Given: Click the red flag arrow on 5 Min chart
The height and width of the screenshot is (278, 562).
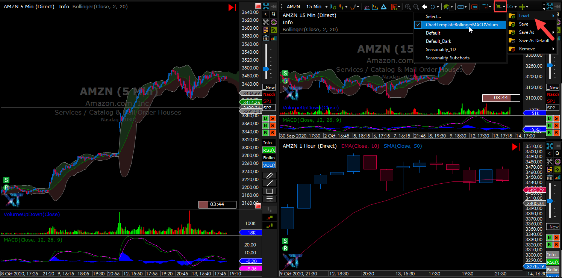Looking at the screenshot, I should coord(232,7).
